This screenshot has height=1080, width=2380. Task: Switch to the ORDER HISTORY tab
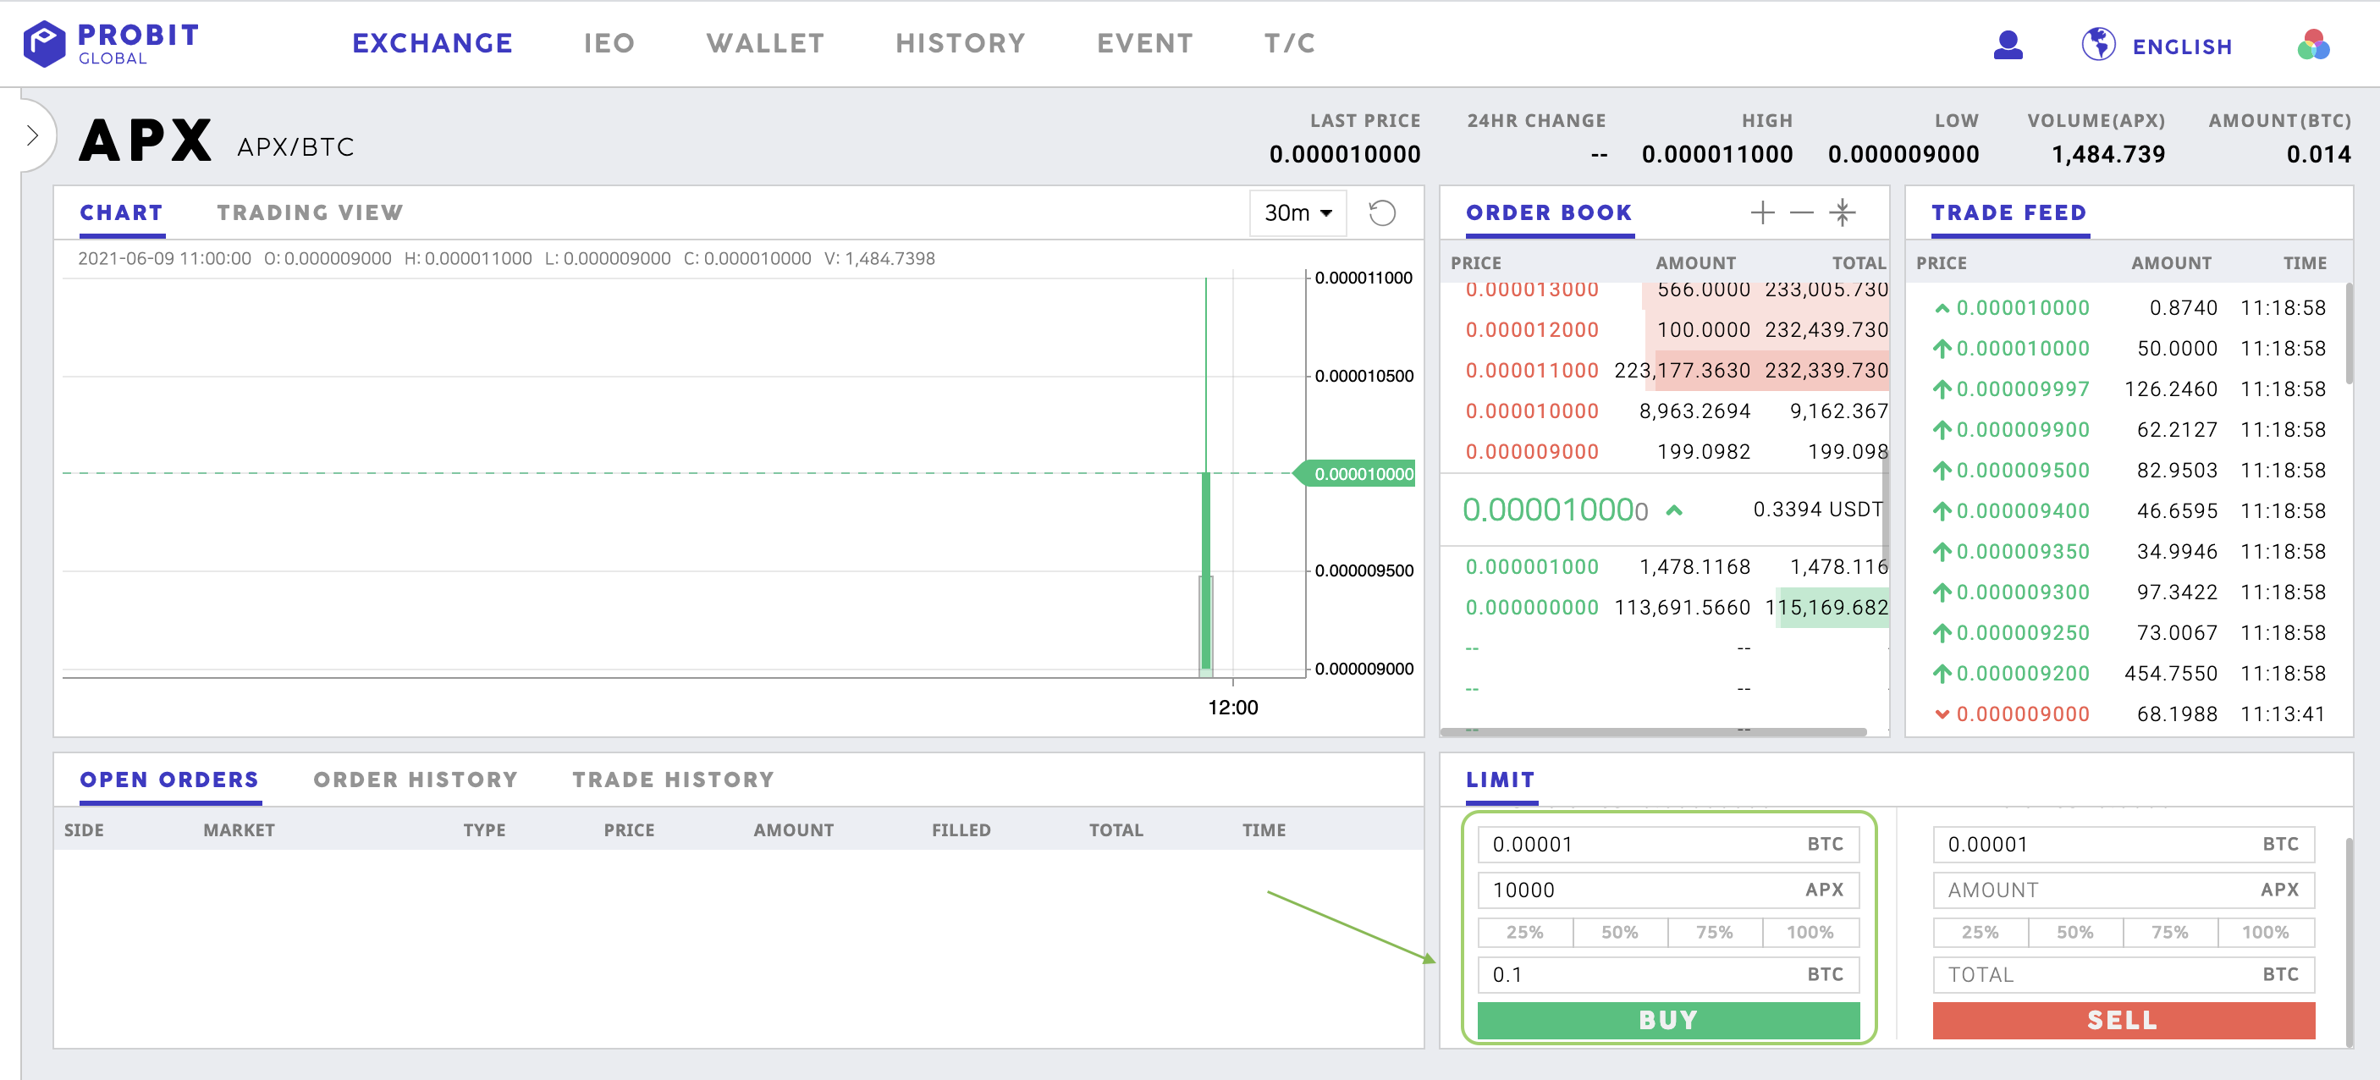415,780
